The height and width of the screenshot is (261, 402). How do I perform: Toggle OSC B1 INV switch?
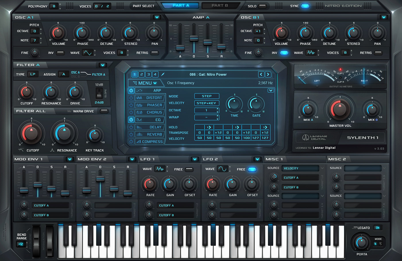(x=284, y=53)
